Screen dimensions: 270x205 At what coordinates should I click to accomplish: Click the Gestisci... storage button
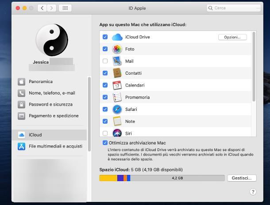(242, 178)
